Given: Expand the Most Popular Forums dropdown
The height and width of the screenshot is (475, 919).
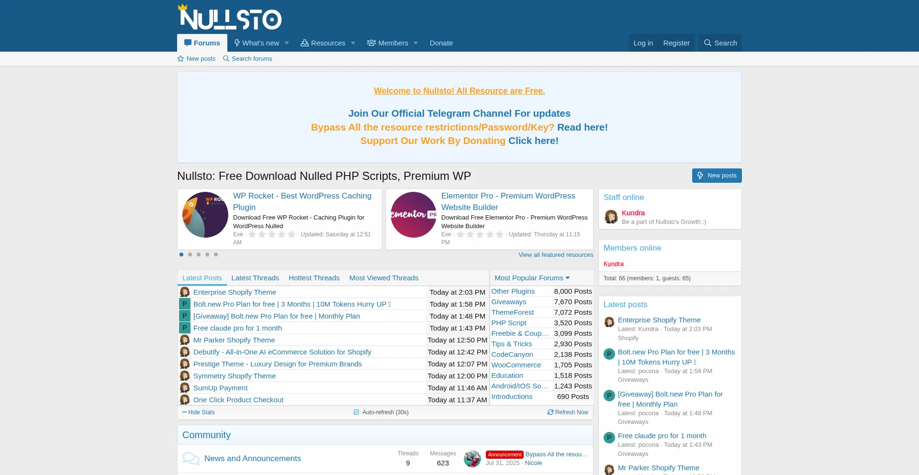Looking at the screenshot, I should pos(532,278).
